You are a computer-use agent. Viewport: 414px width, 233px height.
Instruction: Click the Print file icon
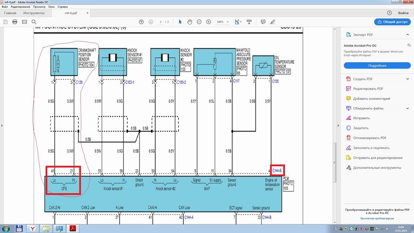click(x=15, y=22)
